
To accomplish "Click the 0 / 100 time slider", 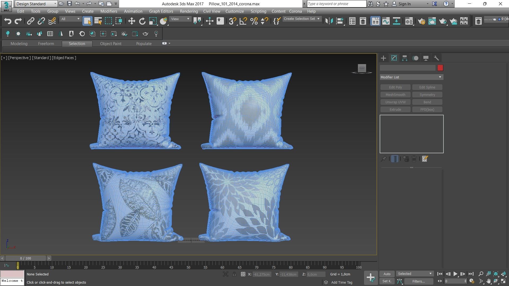I will pos(25,258).
